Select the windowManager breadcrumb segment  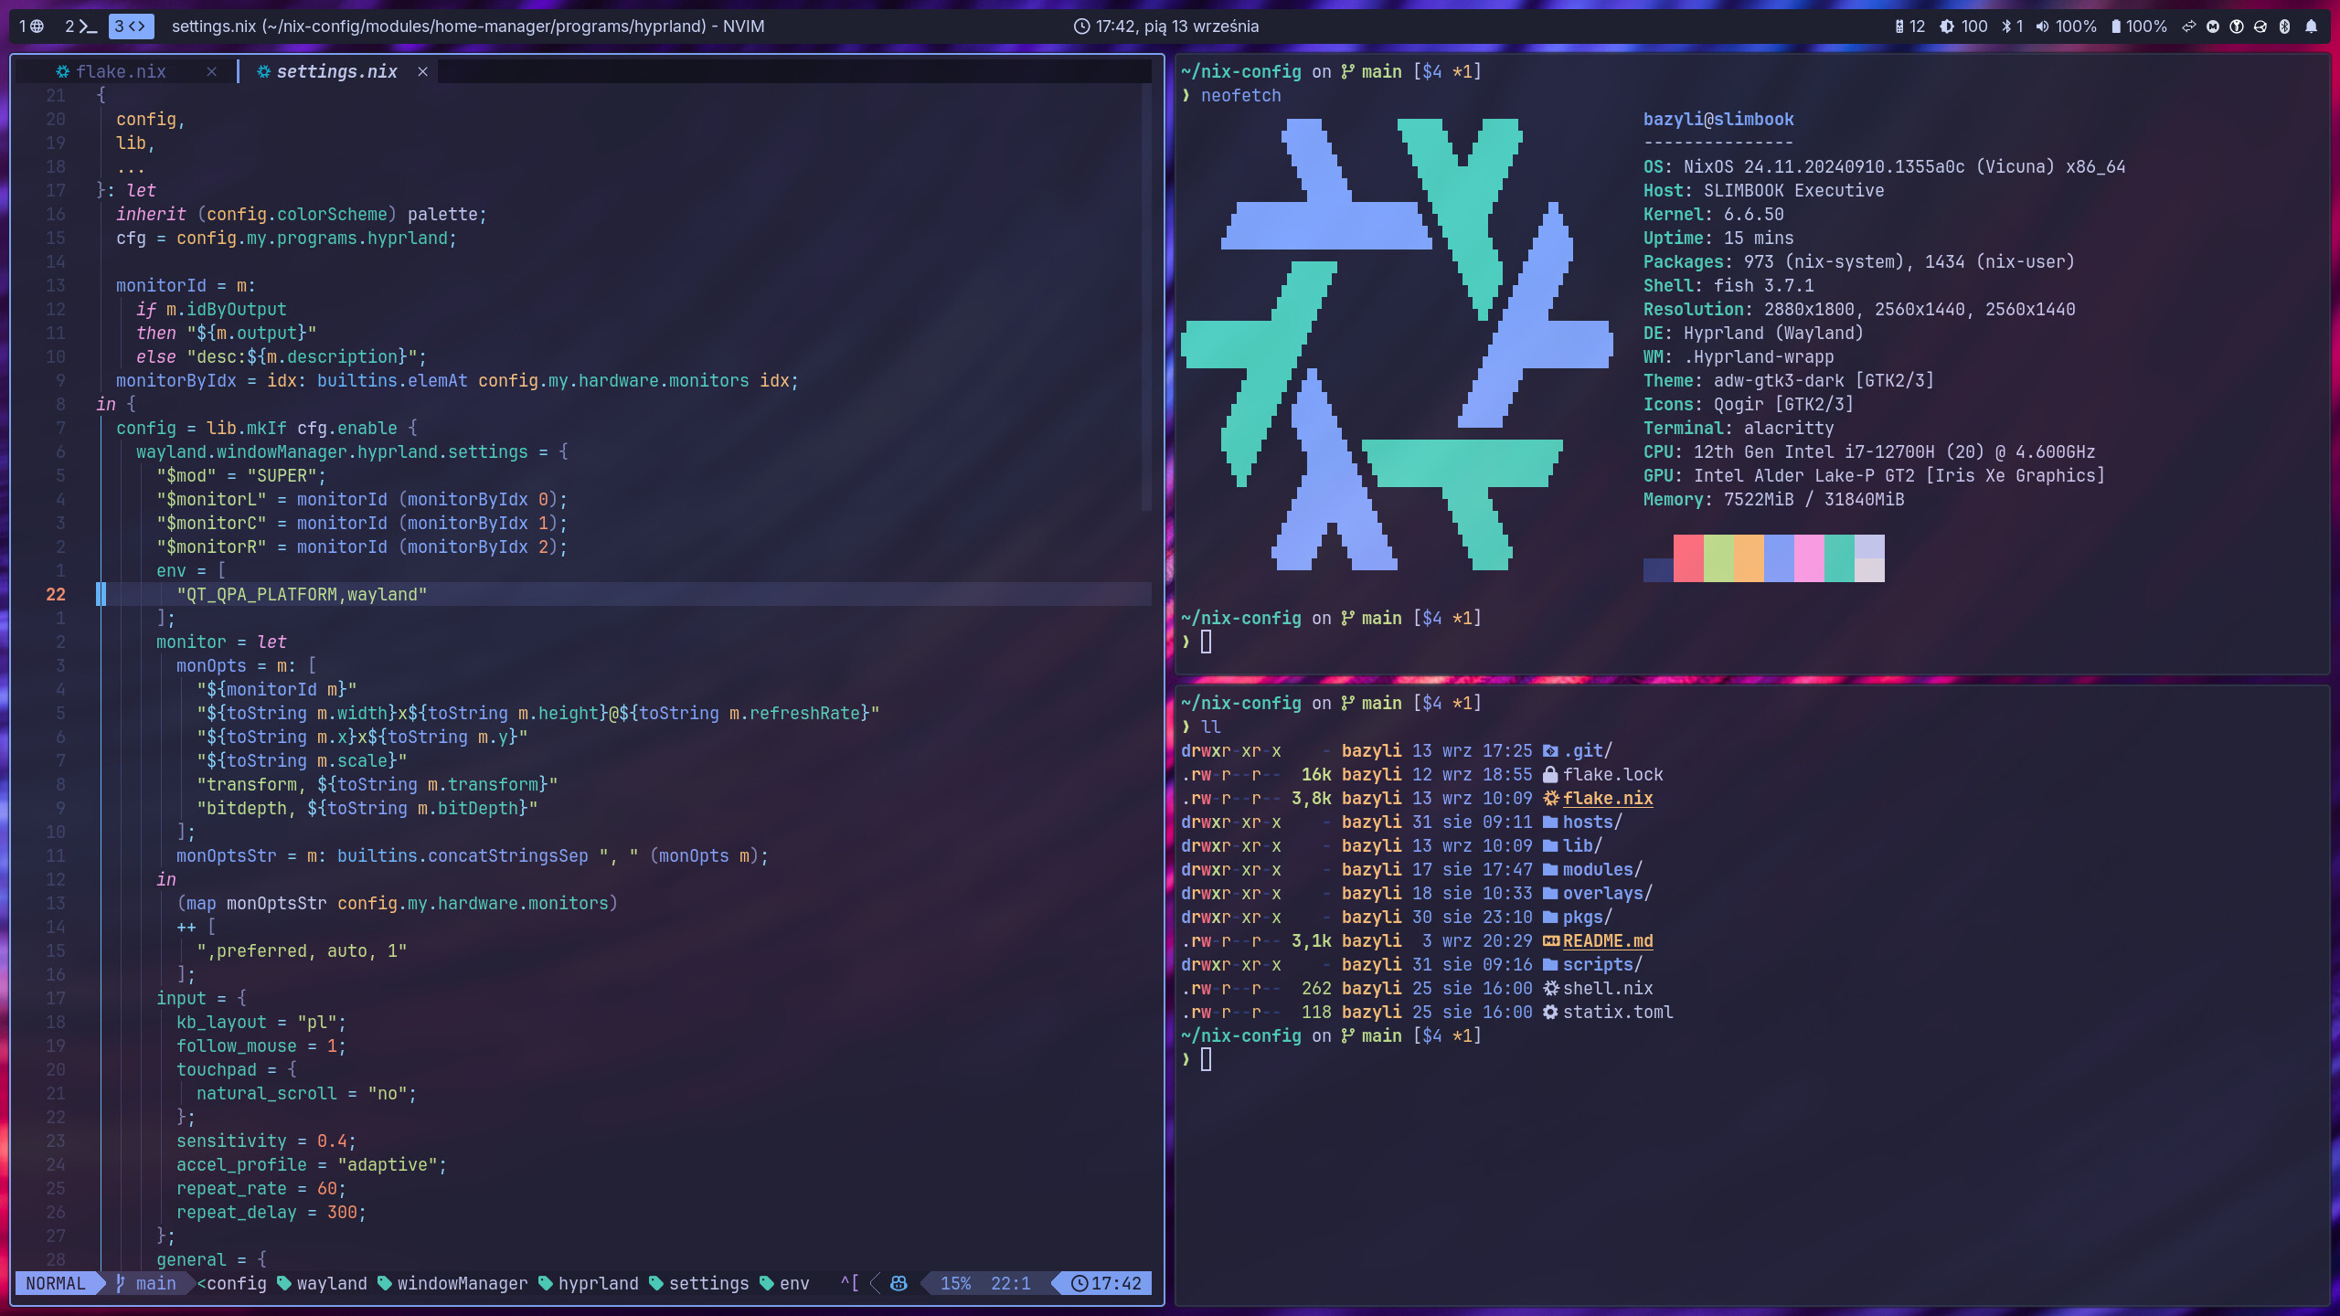[463, 1283]
